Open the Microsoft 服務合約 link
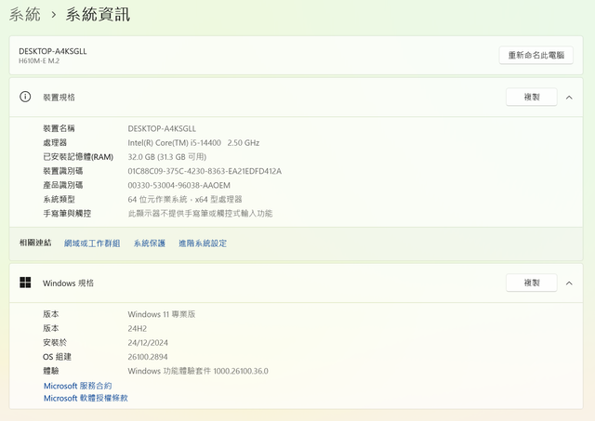Screen dimensions: 595x421 coord(77,386)
